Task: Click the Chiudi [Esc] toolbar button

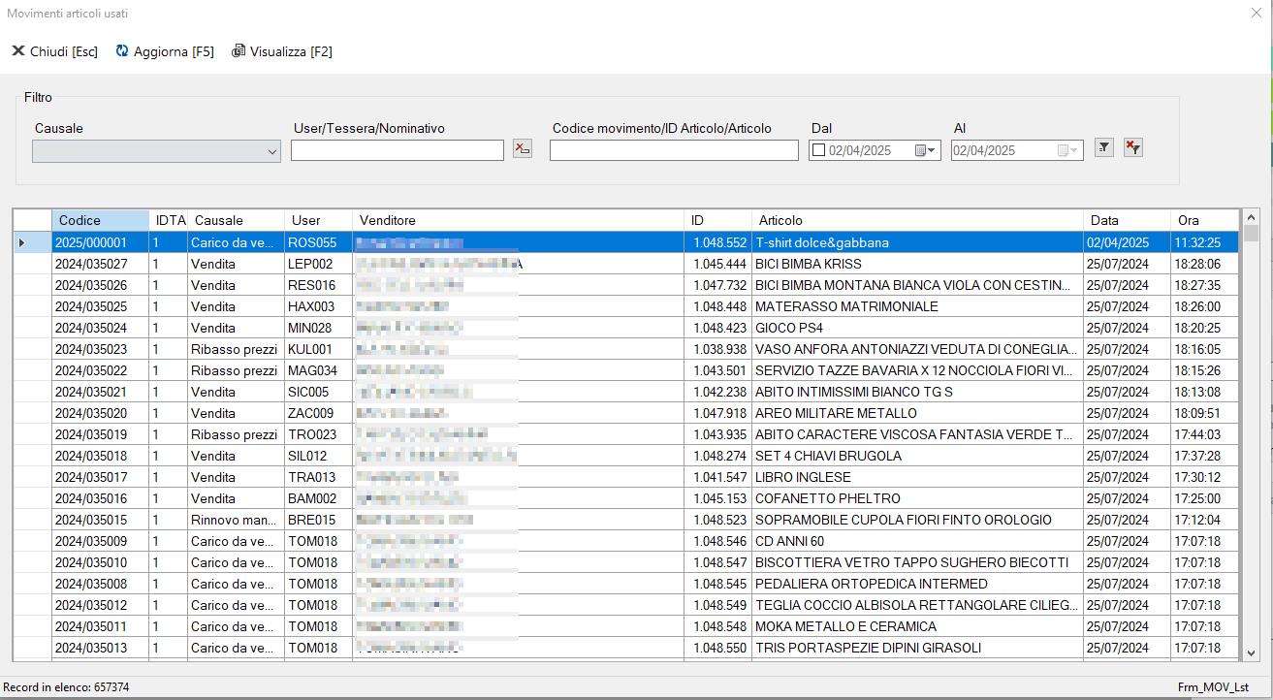Action: pos(55,51)
